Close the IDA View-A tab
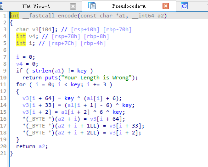The width and height of the screenshot is (208, 167). (x=73, y=6)
